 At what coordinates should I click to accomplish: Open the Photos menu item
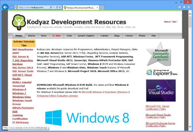point(142,36)
